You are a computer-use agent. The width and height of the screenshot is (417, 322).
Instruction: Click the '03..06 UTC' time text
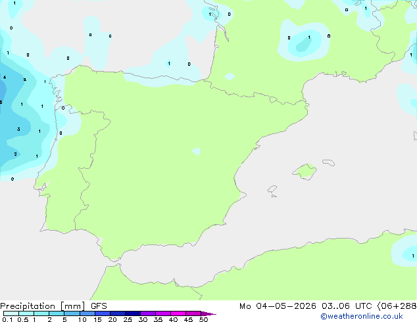tap(347, 306)
